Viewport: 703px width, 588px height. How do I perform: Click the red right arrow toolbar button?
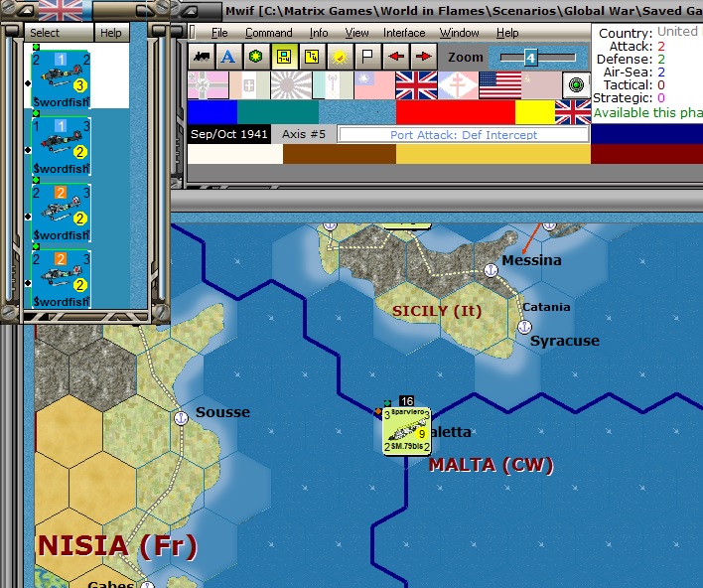point(423,57)
